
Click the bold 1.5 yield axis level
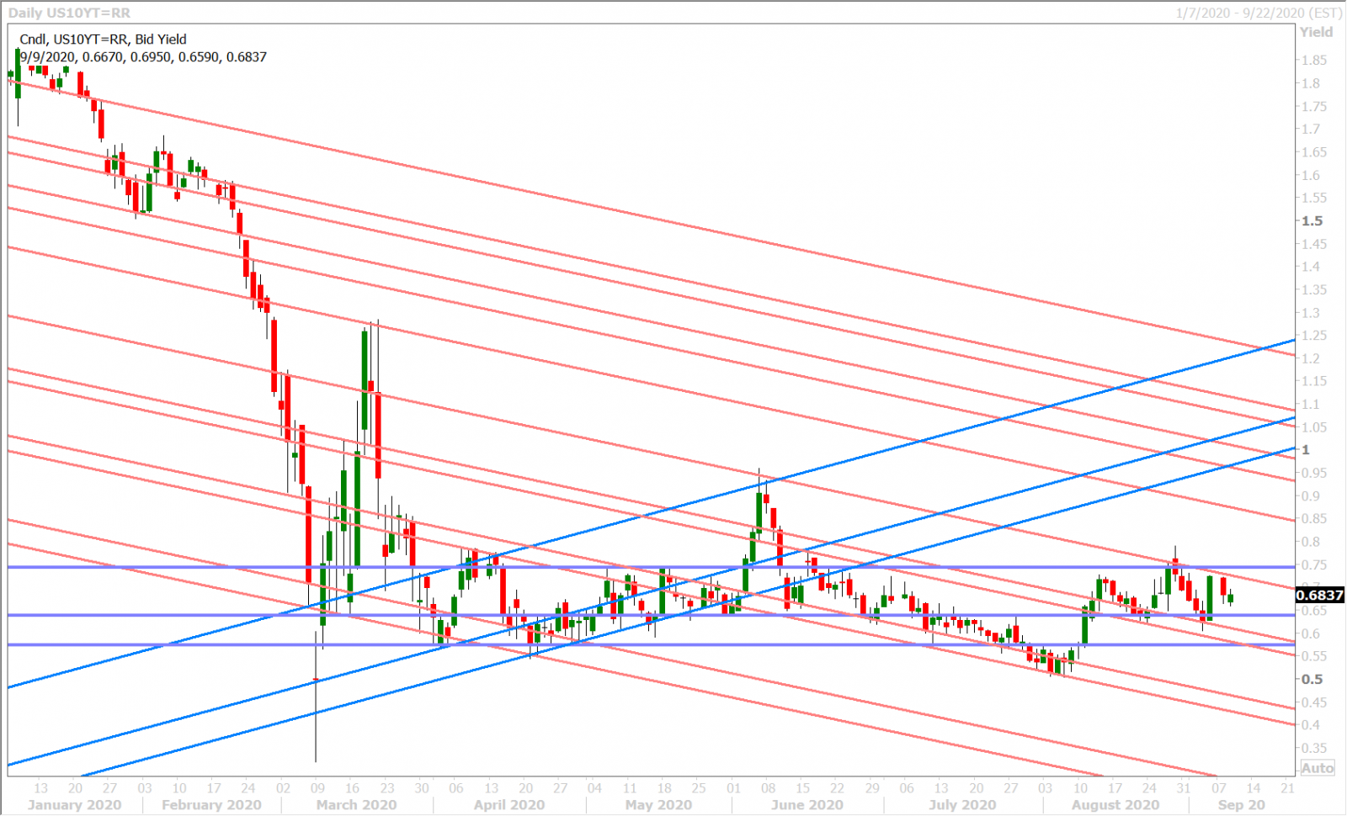tap(1312, 221)
